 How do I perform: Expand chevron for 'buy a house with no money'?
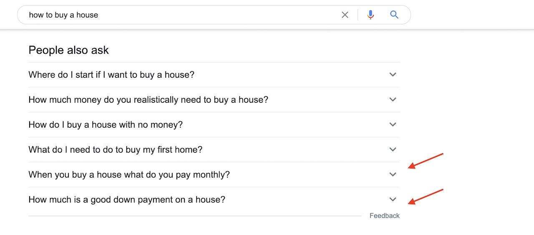point(393,124)
